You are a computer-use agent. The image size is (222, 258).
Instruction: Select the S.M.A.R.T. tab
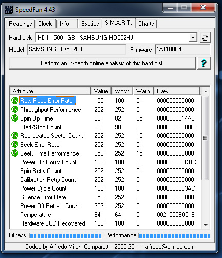pos(119,23)
